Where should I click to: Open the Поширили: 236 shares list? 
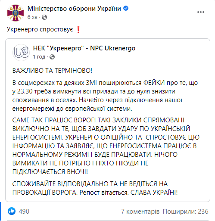pyautogui.click(x=185, y=212)
